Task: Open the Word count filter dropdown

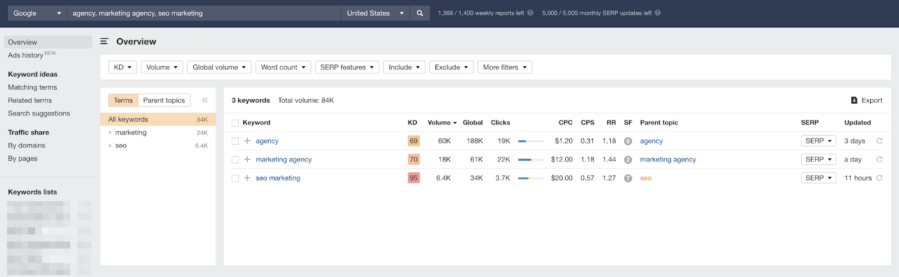Action: (x=283, y=67)
